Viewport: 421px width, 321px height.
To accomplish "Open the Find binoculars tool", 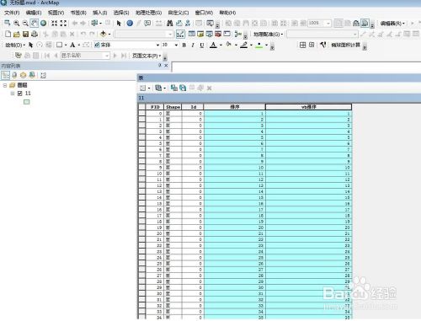I will click(170, 24).
